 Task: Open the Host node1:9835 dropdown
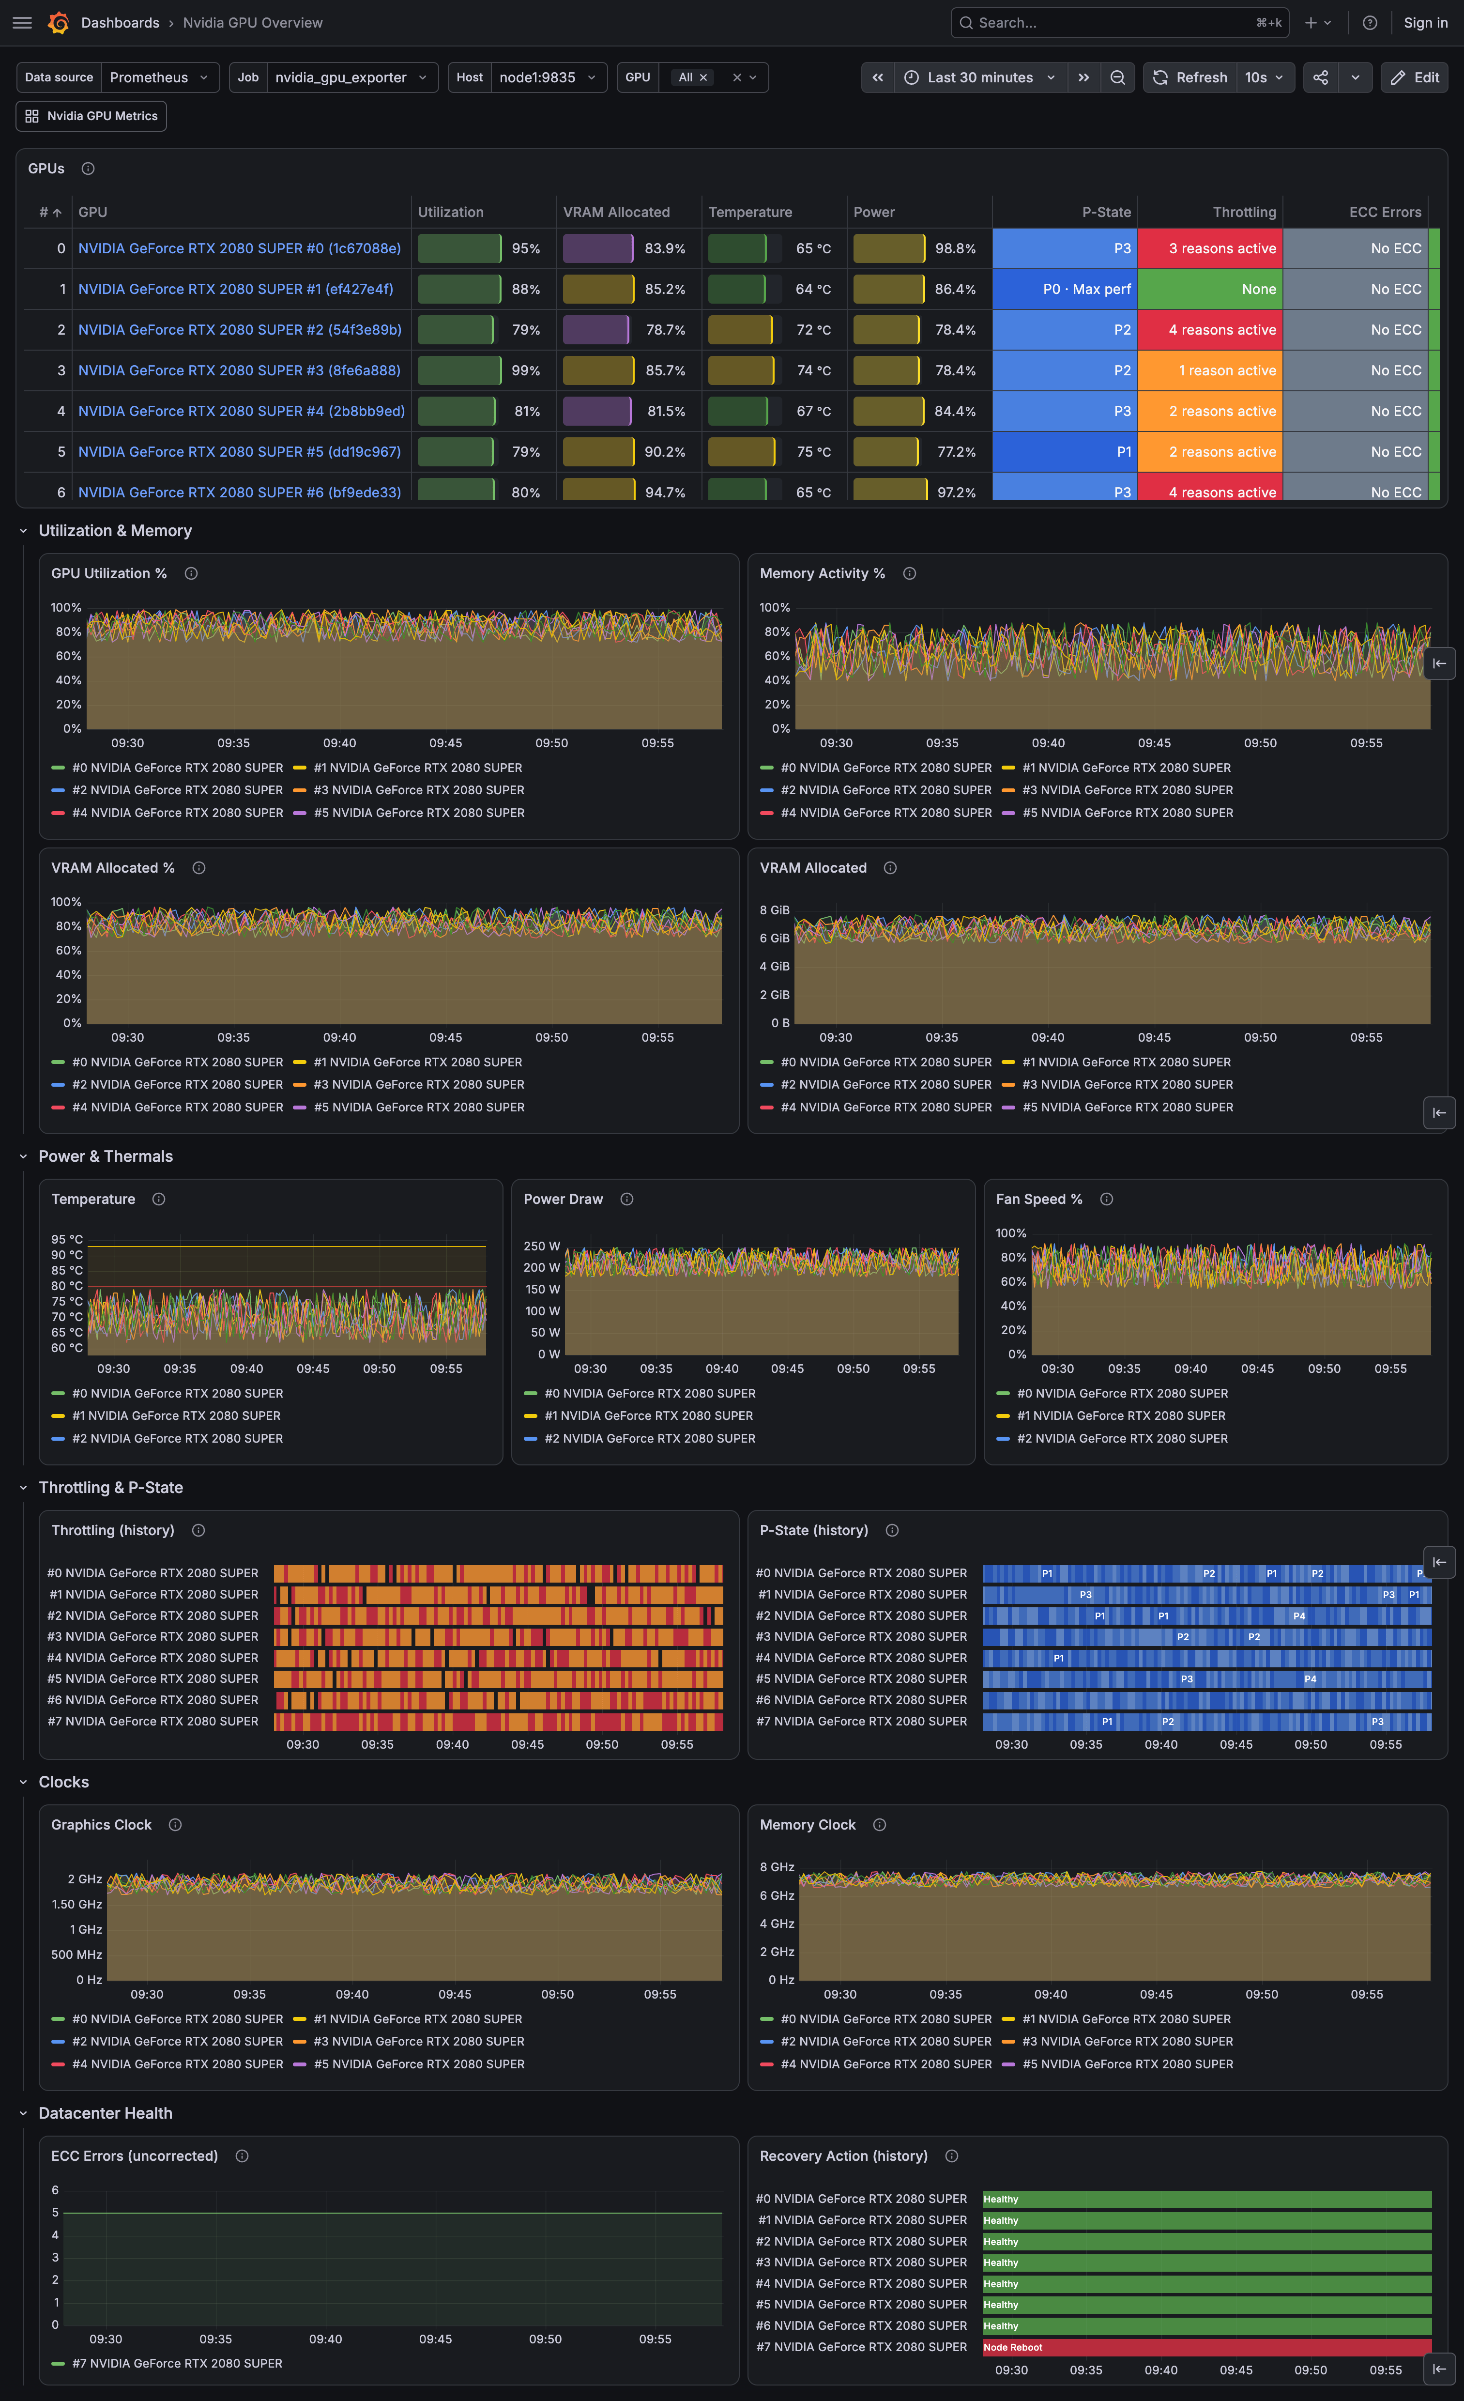(x=549, y=77)
